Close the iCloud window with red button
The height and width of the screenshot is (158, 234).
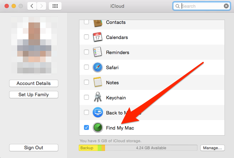coord(7,6)
